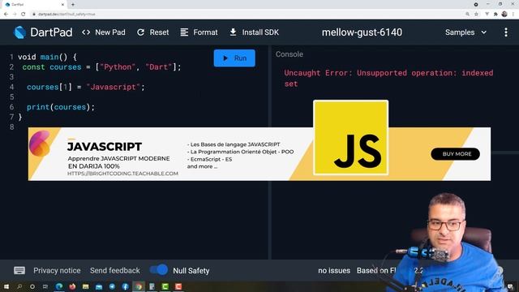This screenshot has width=519, height=292.
Task: Select the DartPad browser tab
Action: (33, 5)
